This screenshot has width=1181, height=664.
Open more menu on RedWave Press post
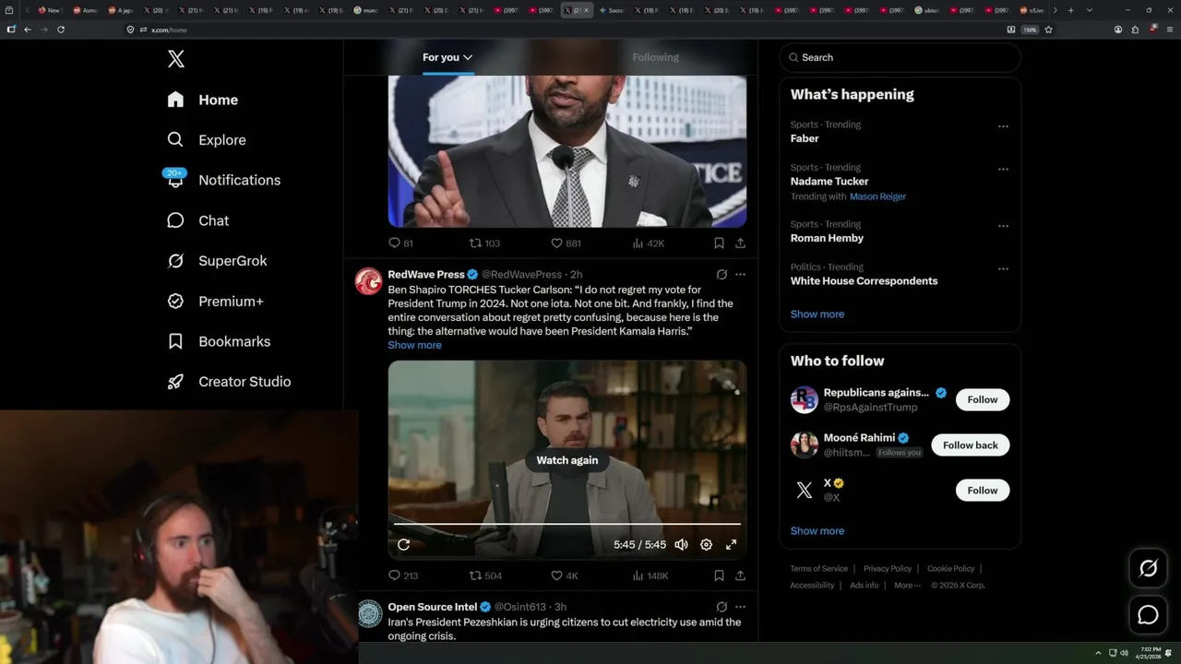[740, 274]
